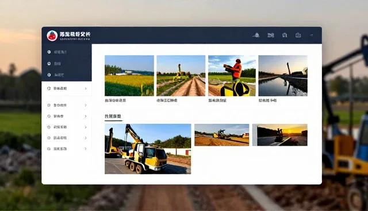Image resolution: width=368 pixels, height=211 pixels.
Task: Click the envelope mail icon in header
Action: tap(298, 35)
